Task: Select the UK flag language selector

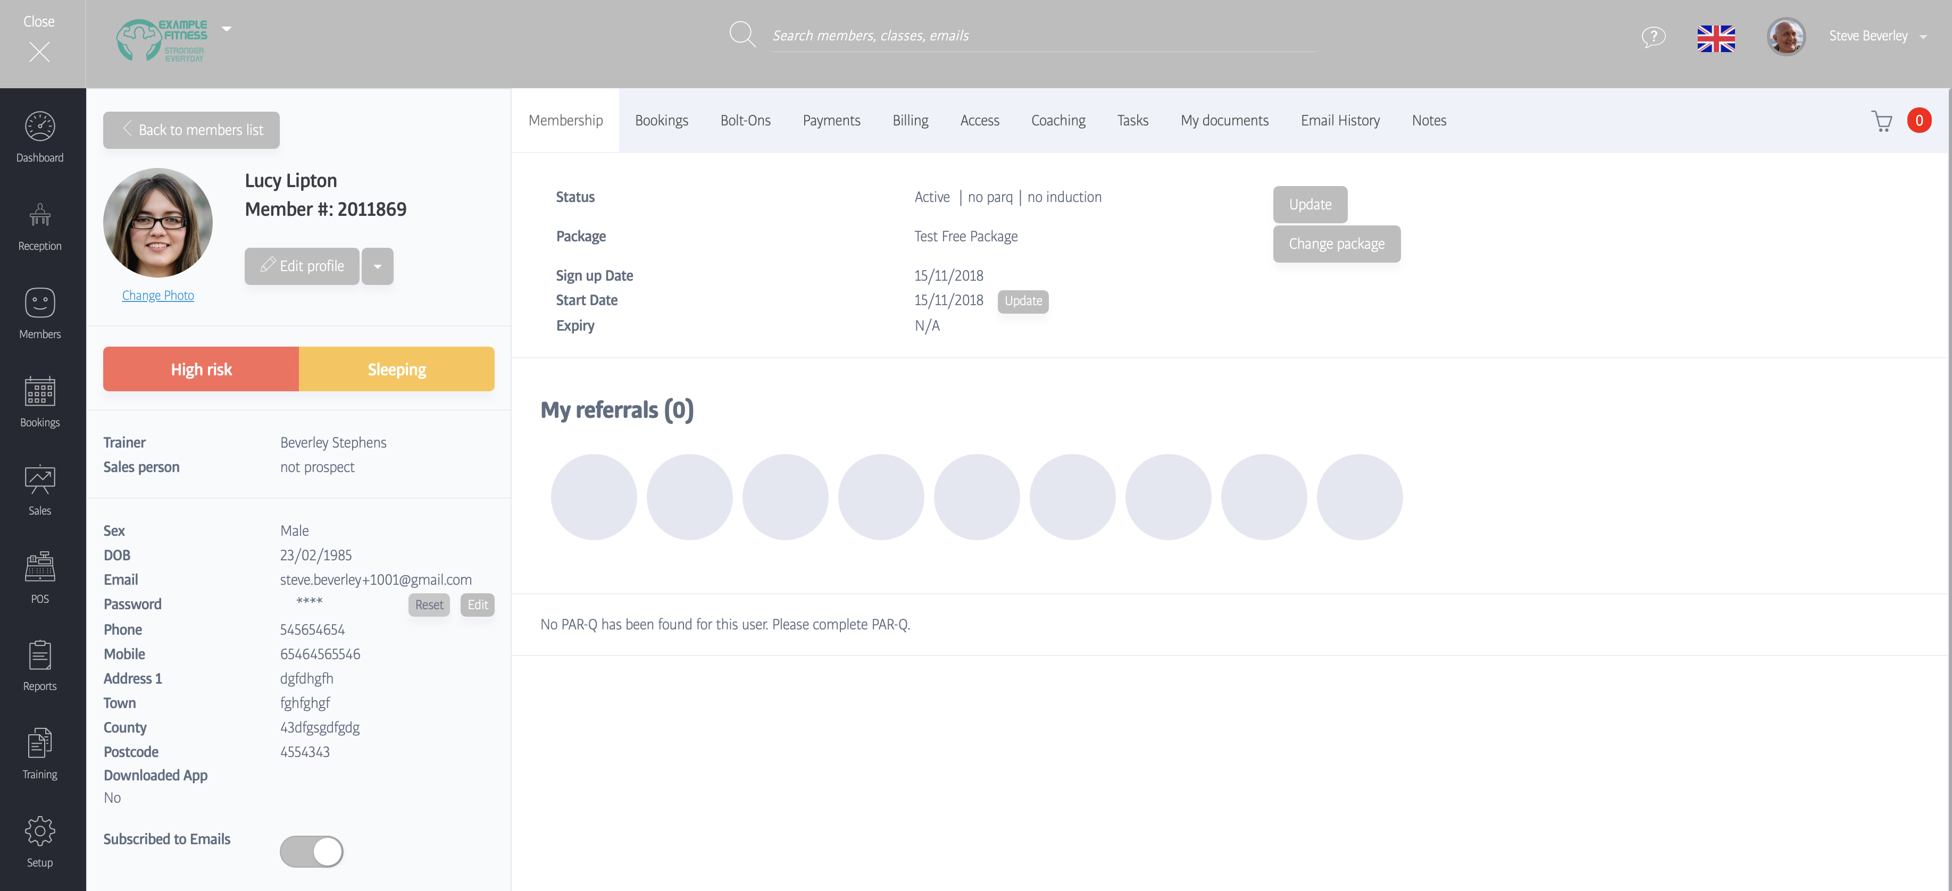Action: click(1715, 38)
